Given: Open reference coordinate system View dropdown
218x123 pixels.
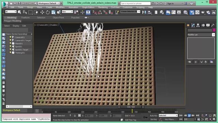Looking at the screenshot, I should pos(67,12).
